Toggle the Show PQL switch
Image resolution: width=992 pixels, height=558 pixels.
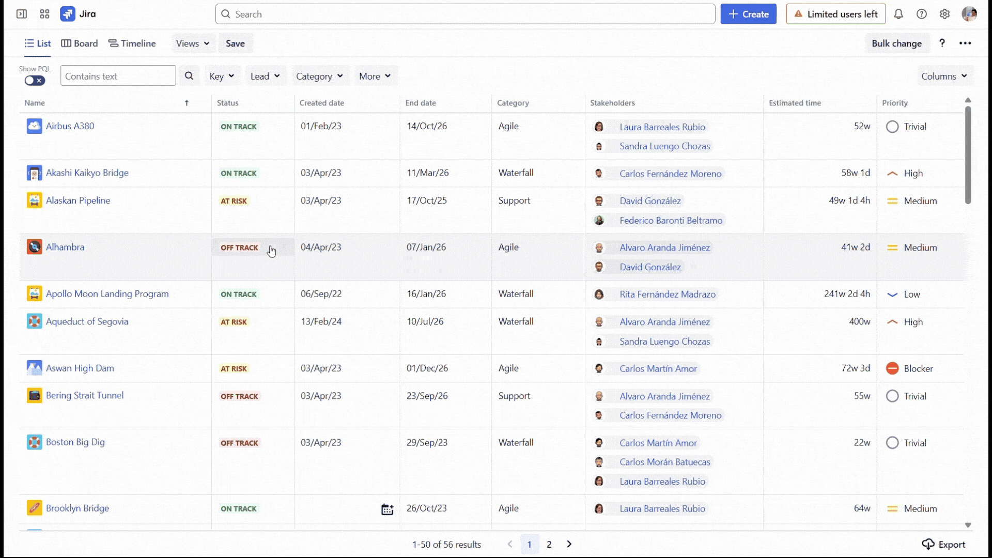pyautogui.click(x=35, y=81)
